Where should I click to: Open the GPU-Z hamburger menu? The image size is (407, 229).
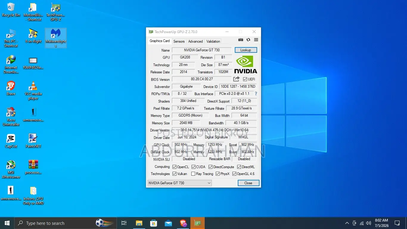256,40
